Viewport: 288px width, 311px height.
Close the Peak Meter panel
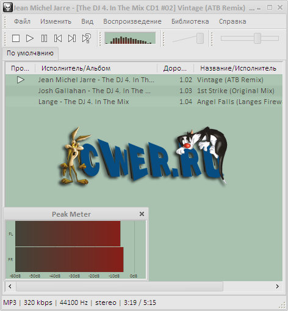point(142,214)
